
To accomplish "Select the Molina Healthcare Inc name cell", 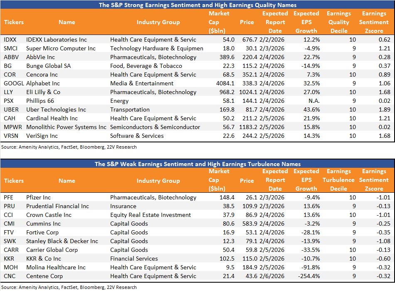I will point(56,268).
